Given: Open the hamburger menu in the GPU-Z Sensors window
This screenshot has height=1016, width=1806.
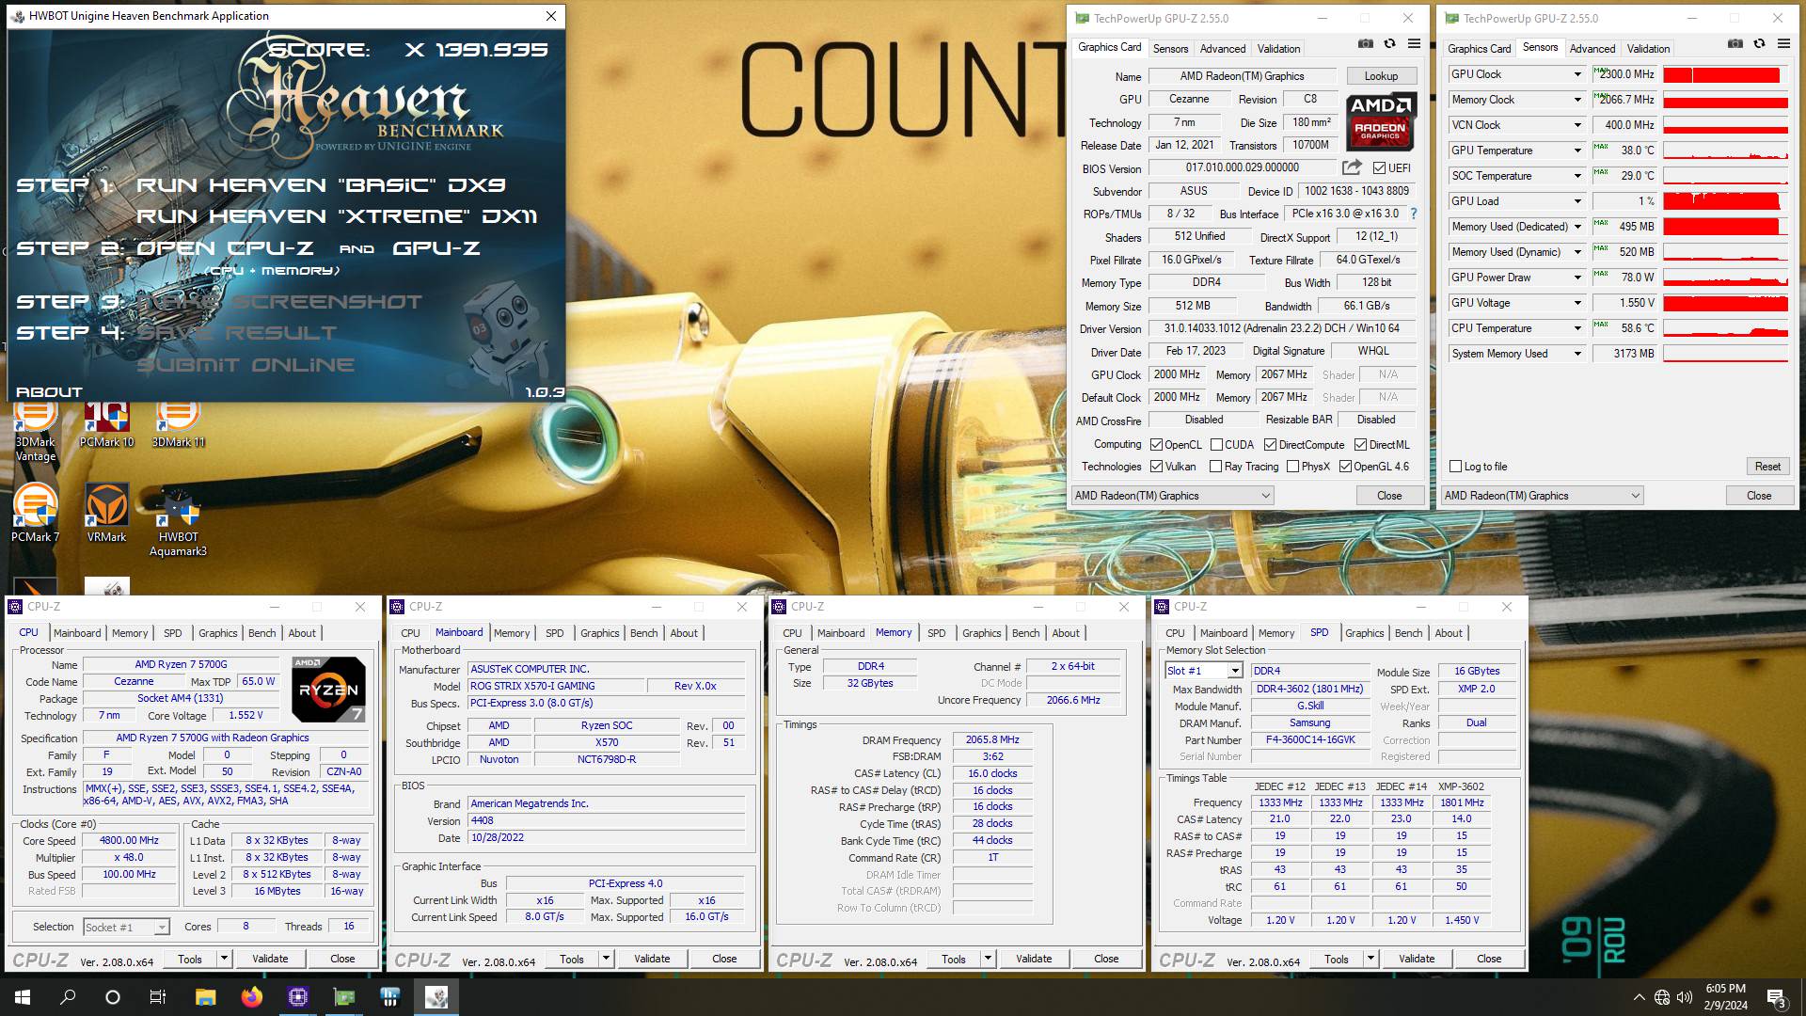Looking at the screenshot, I should [x=1783, y=43].
